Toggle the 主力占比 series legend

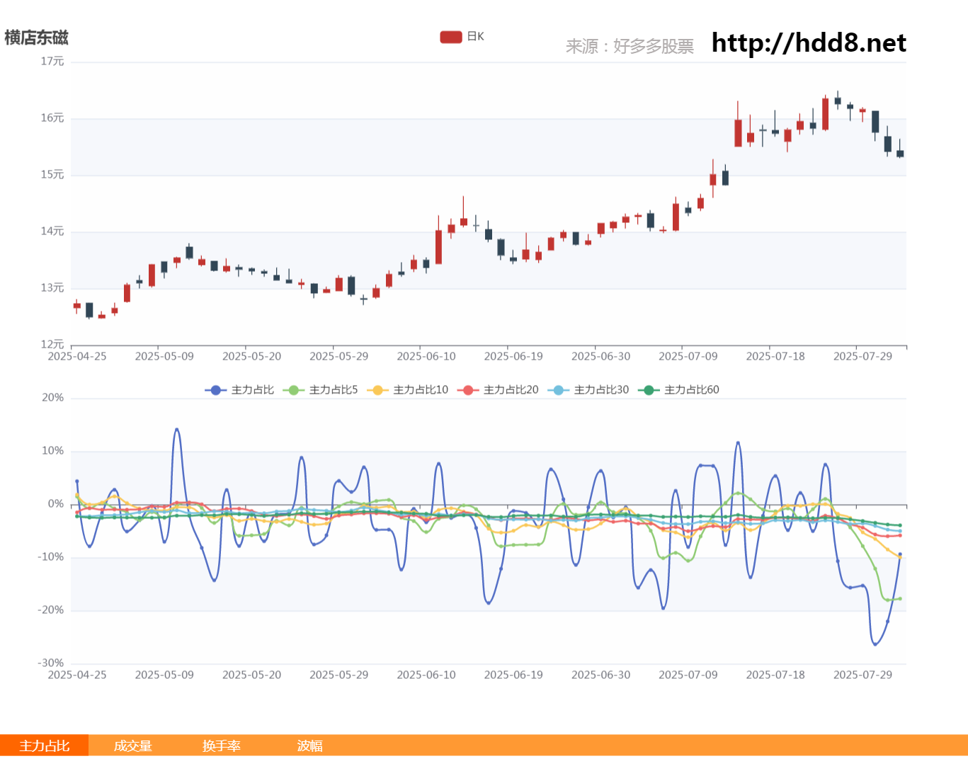click(239, 390)
